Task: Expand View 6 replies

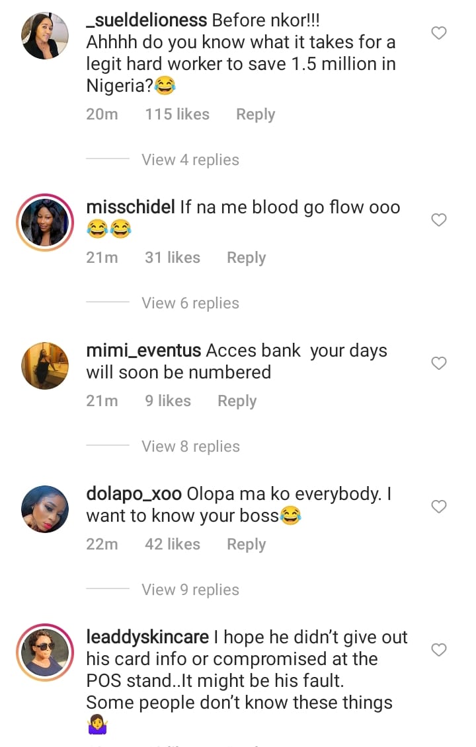Action: pyautogui.click(x=190, y=303)
